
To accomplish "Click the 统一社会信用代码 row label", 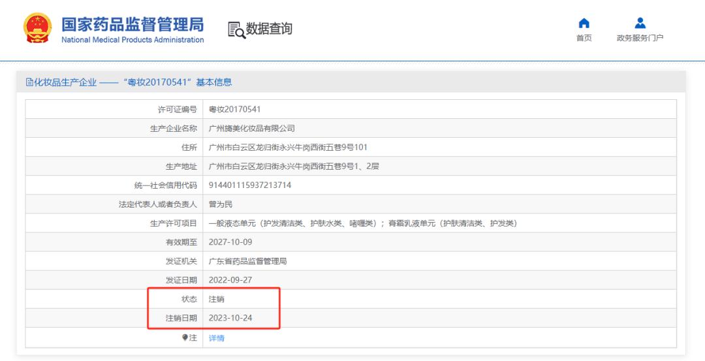I will [x=166, y=185].
